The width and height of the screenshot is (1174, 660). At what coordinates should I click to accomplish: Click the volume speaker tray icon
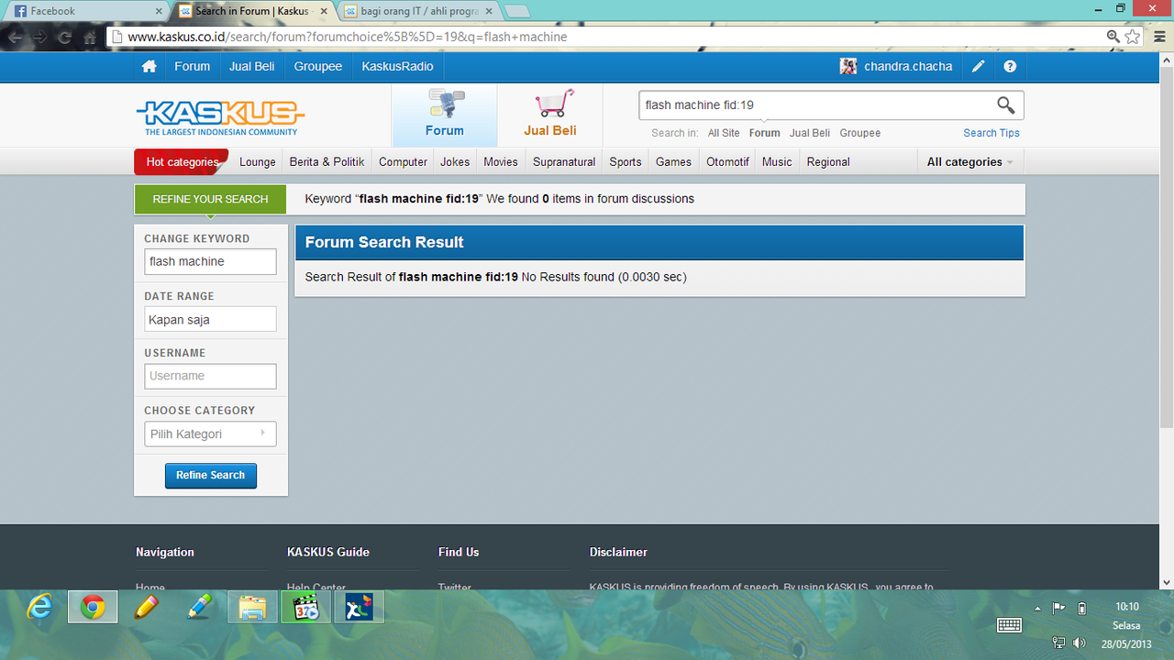pyautogui.click(x=1080, y=643)
